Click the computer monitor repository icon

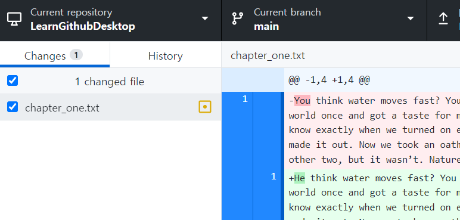pos(14,19)
